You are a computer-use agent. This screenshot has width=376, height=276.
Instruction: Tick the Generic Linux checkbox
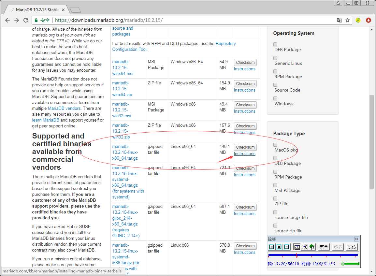[x=275, y=58]
